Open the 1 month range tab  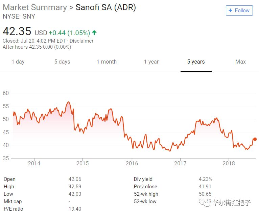pyautogui.click(x=107, y=62)
